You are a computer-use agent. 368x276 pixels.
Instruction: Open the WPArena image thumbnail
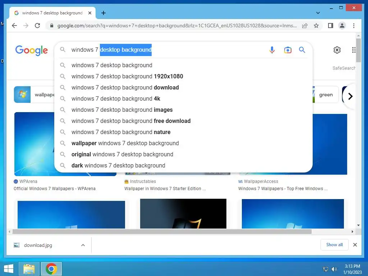tap(34, 144)
